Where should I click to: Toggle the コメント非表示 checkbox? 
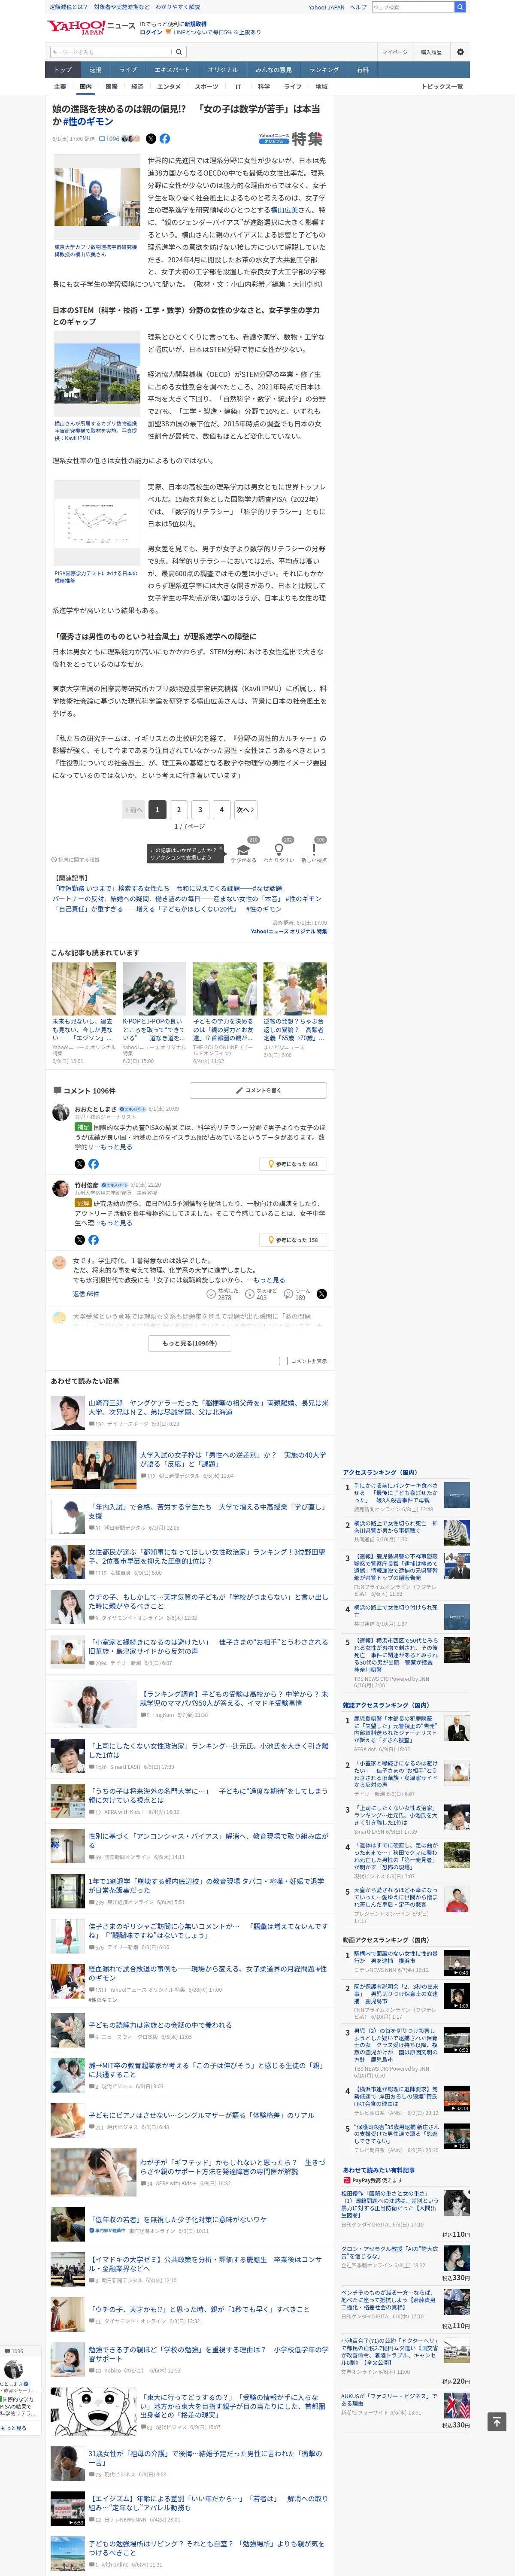coord(283,1360)
